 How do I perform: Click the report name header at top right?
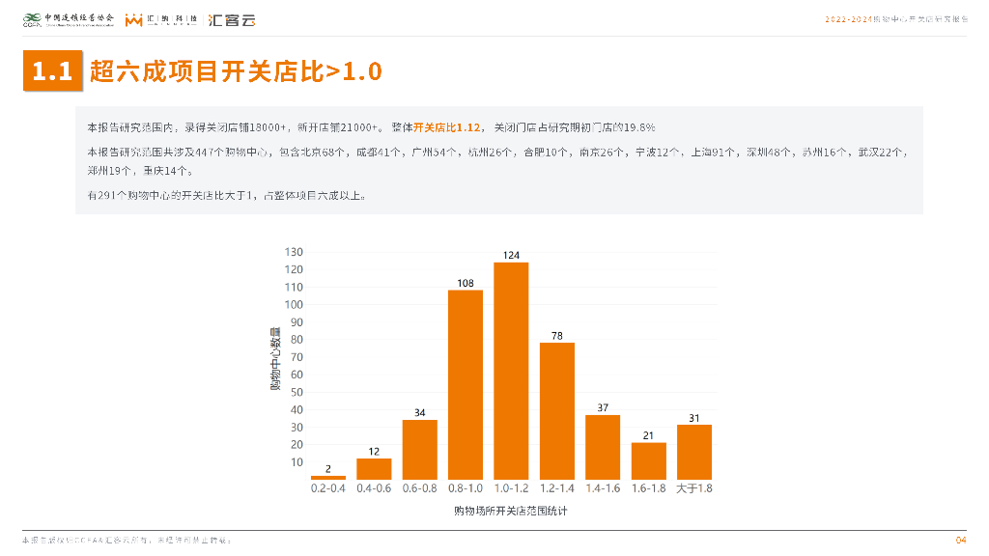click(895, 19)
